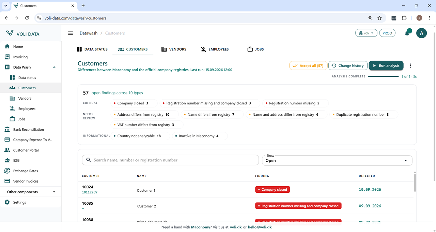Click the Invoicing sidebar icon
436x232 pixels.
7,57
